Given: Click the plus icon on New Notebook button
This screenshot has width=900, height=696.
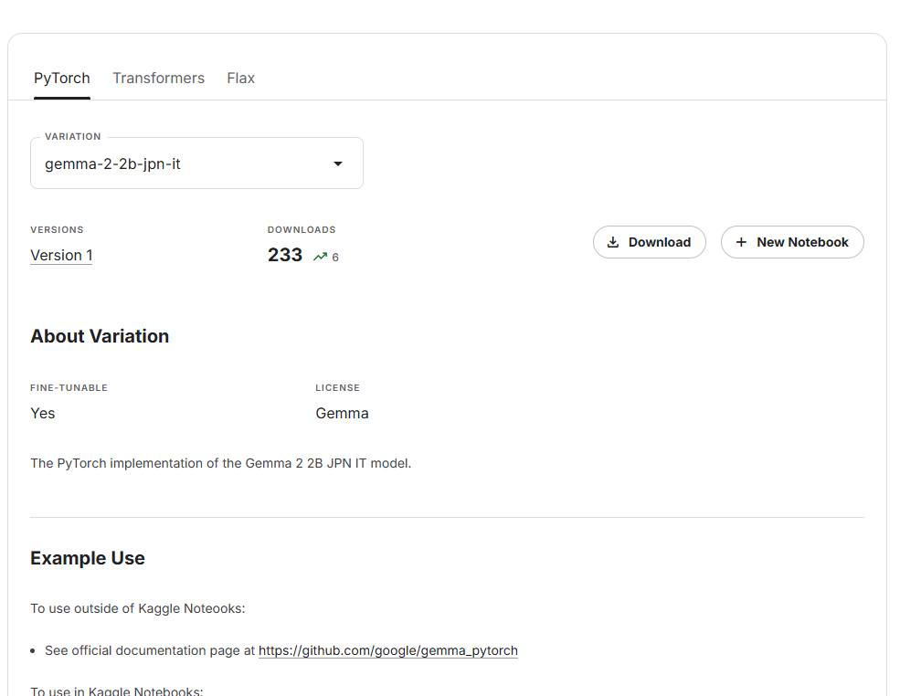Looking at the screenshot, I should click(x=741, y=241).
